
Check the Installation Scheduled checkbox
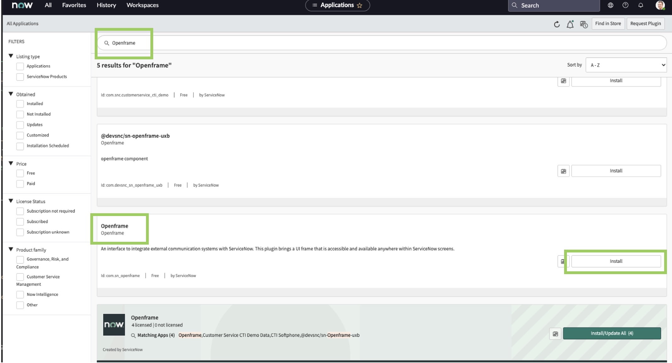20,146
